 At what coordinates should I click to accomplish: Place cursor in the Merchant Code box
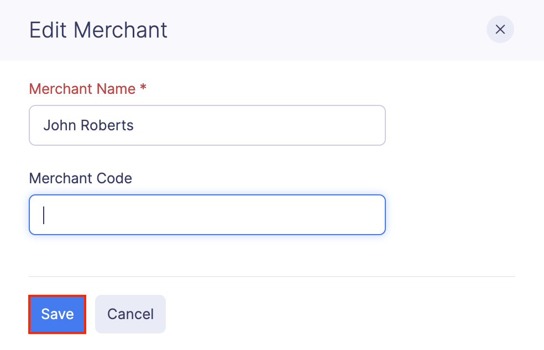(x=207, y=215)
